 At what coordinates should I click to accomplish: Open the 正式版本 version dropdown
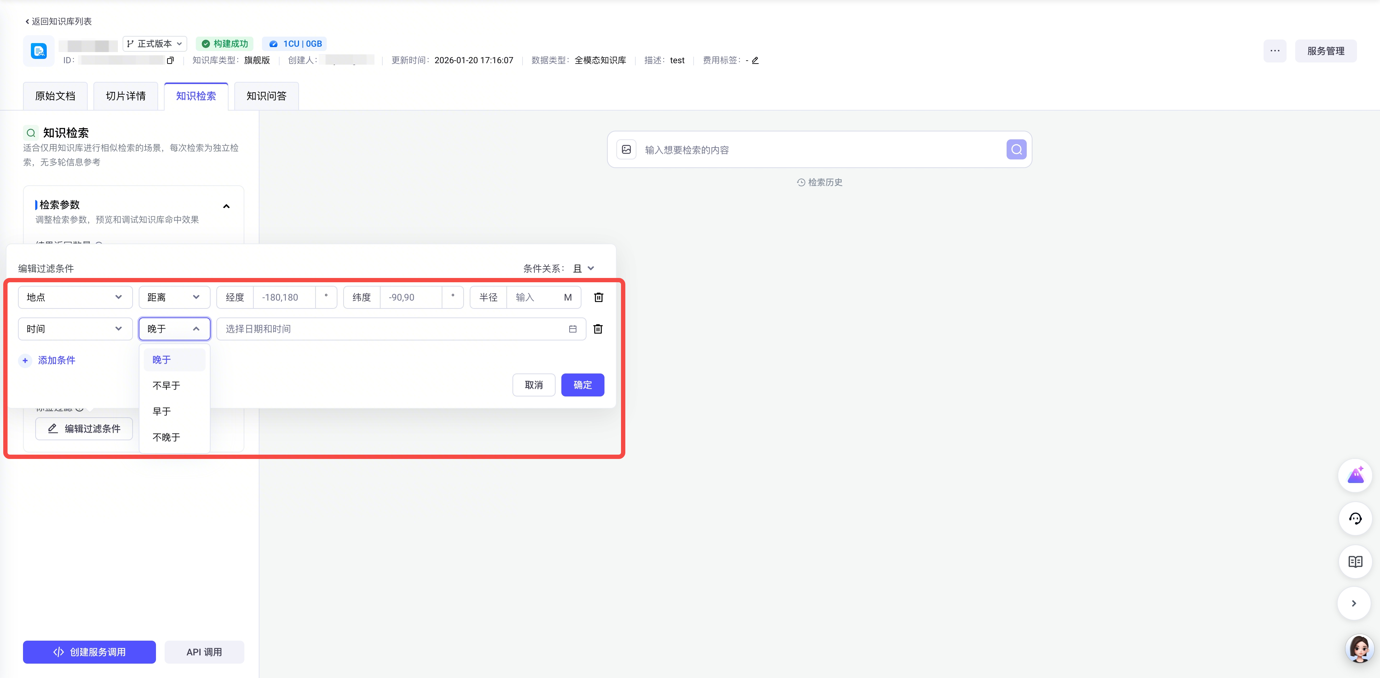(155, 44)
